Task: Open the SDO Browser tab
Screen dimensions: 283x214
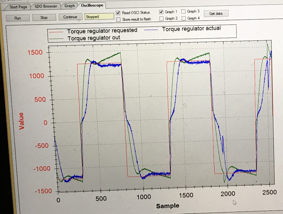Action: click(46, 6)
